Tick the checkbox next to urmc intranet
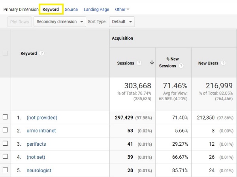 pyautogui.click(x=5, y=130)
